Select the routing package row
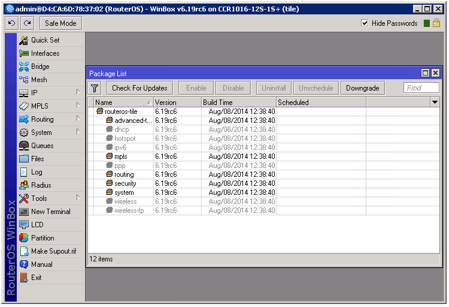Image resolution: width=449 pixels, height=307 pixels. click(x=264, y=174)
